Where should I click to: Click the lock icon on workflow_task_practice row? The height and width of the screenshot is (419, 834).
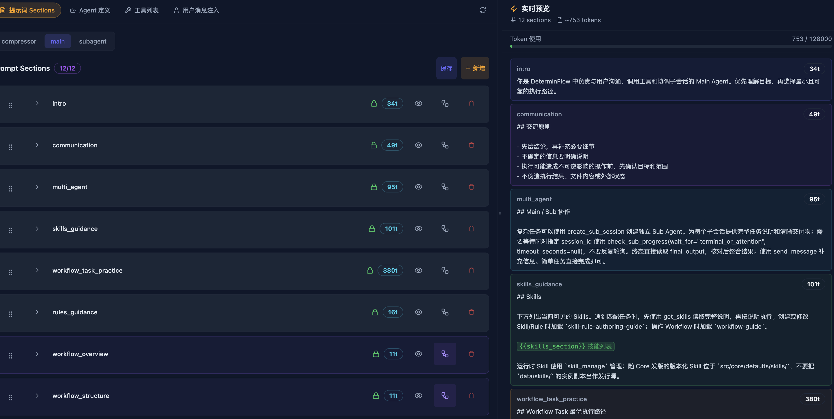370,270
